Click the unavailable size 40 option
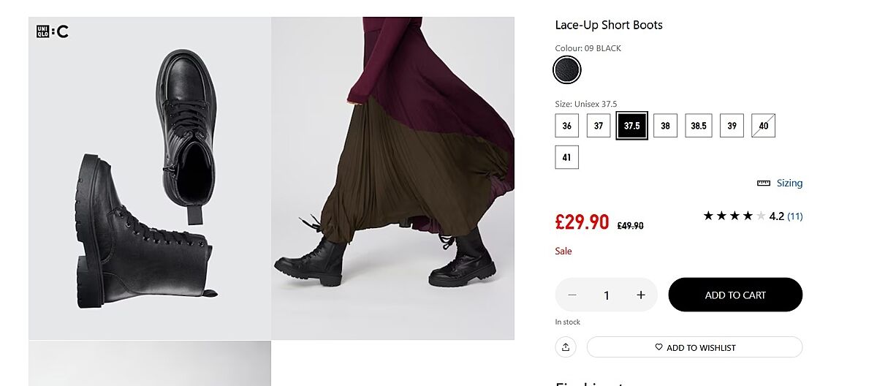The height and width of the screenshot is (386, 877). (763, 126)
